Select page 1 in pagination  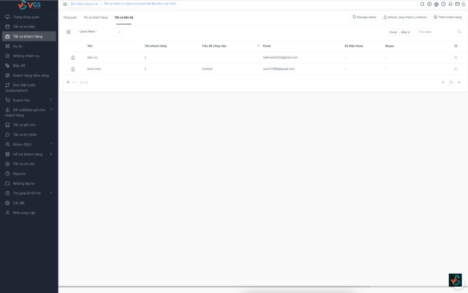point(451,82)
